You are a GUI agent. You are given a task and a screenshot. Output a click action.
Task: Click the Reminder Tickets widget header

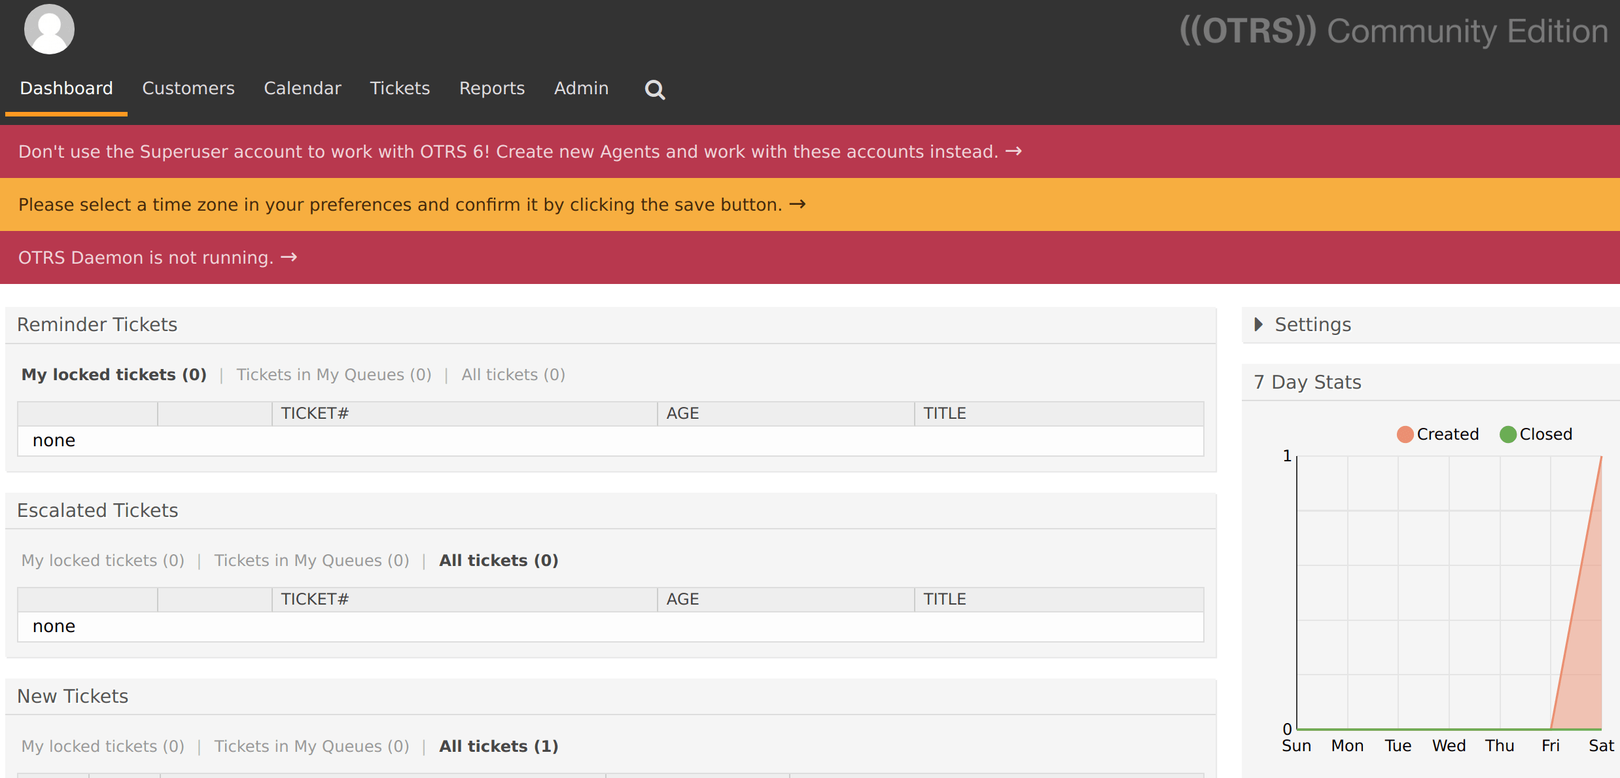click(610, 325)
